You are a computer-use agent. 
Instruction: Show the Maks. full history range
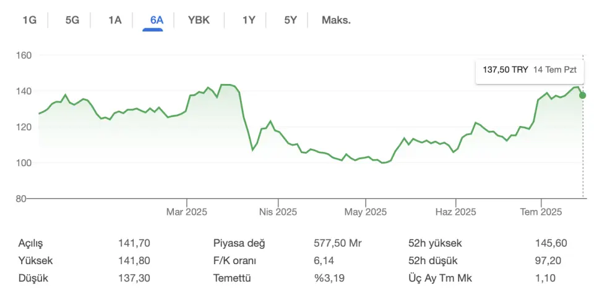336,20
